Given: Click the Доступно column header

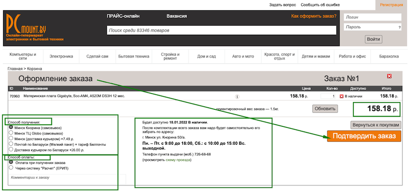Looking at the screenshot, I should [358, 88].
